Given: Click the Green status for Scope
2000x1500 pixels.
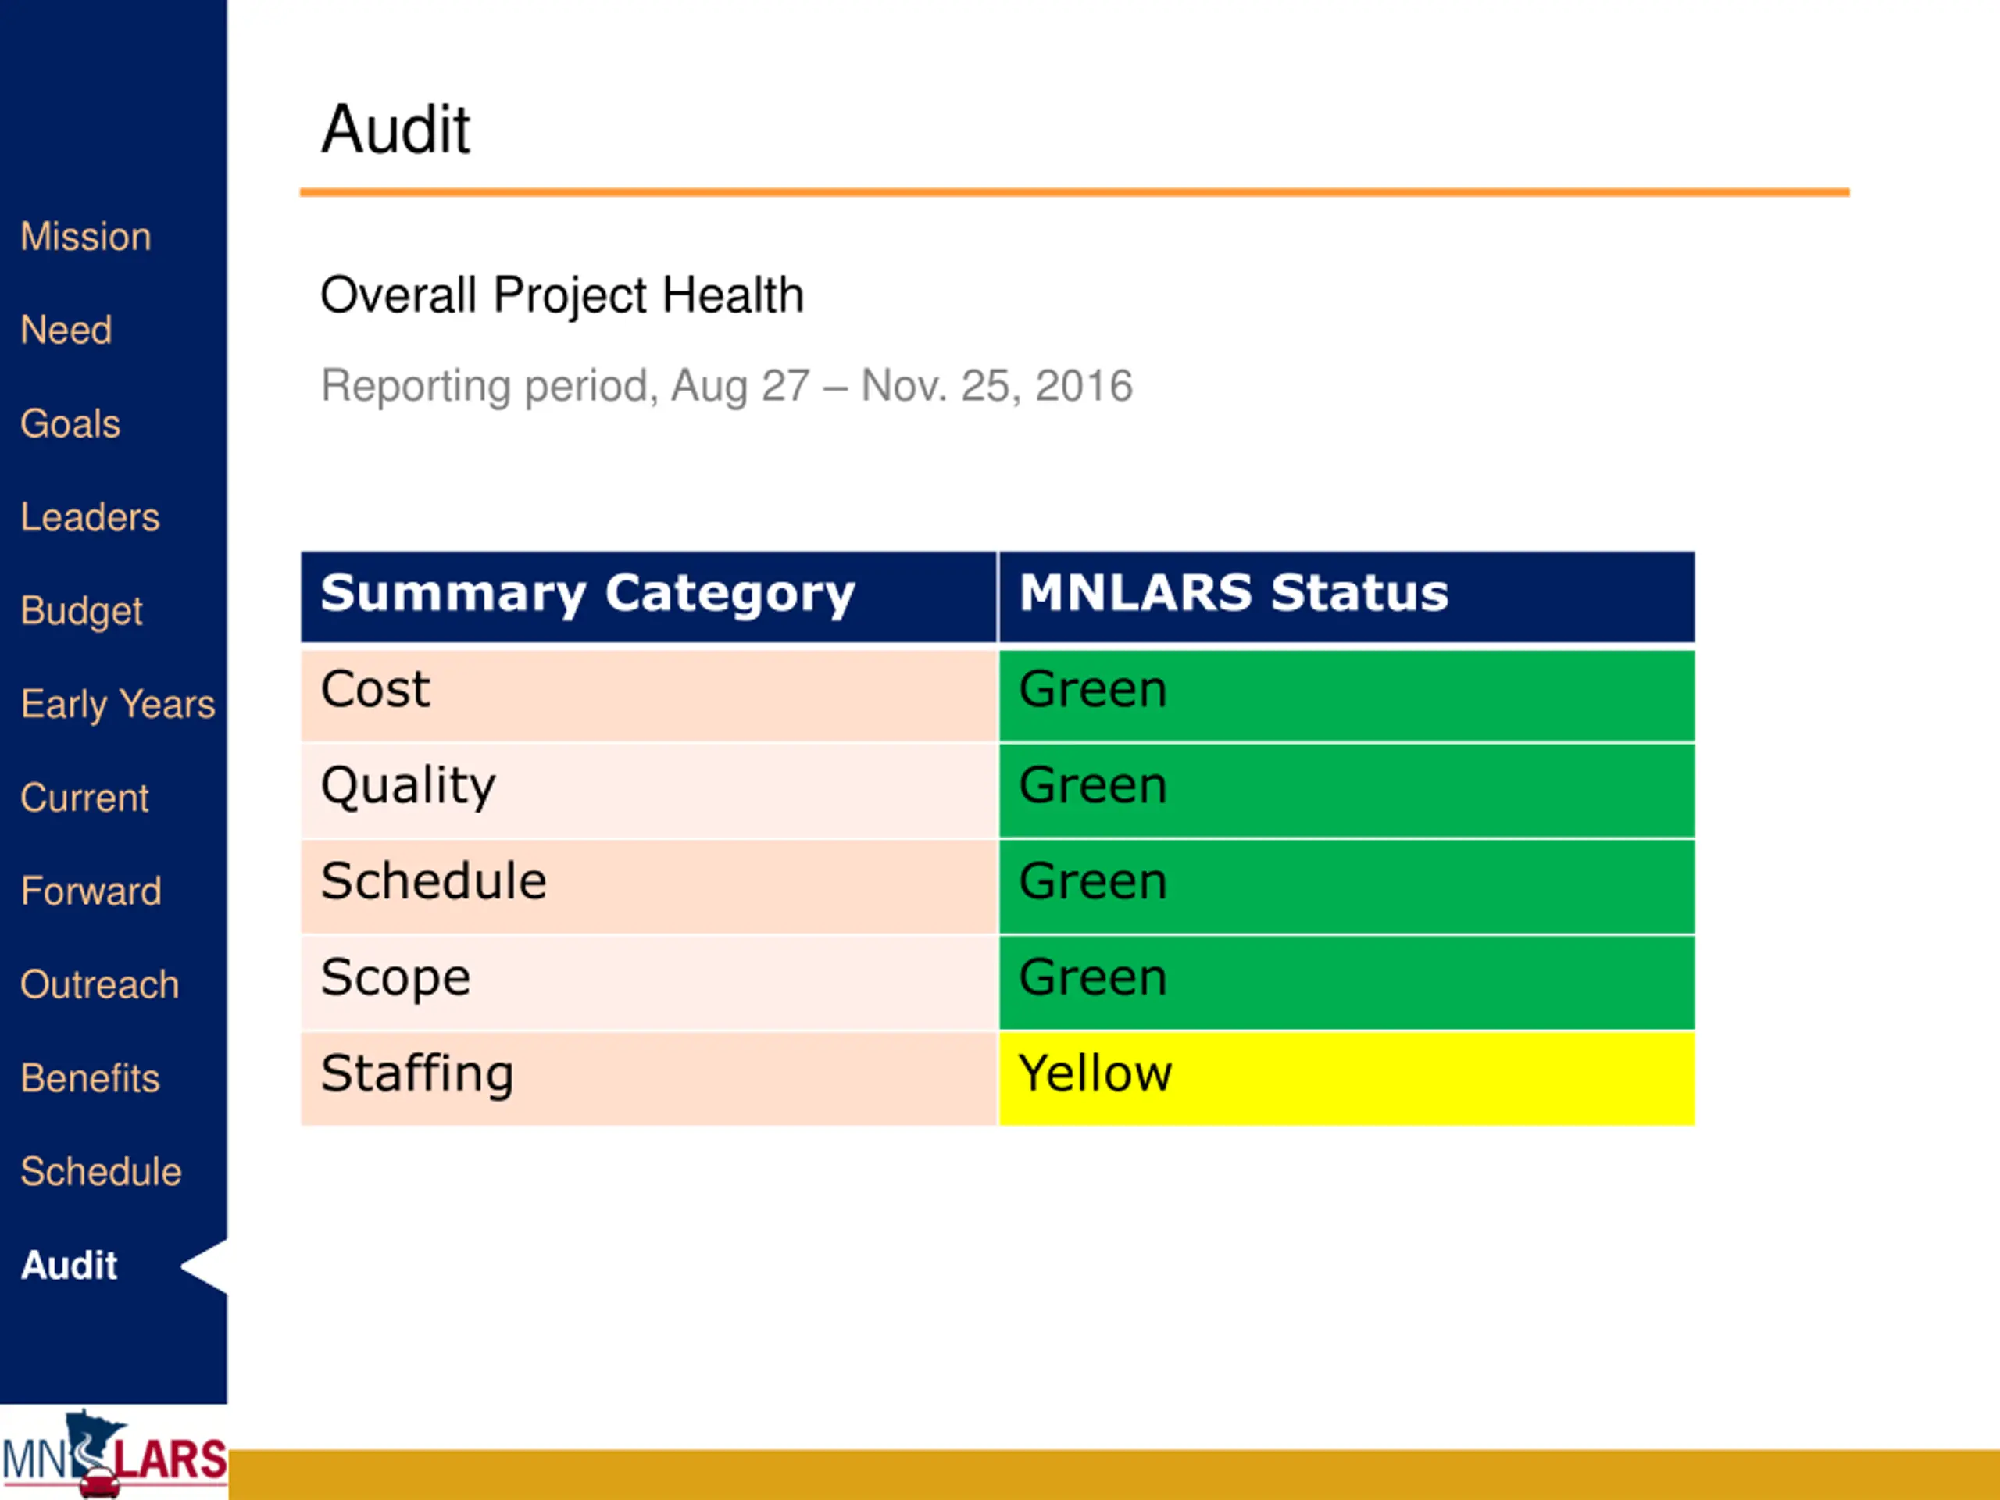Looking at the screenshot, I should 1347,983.
